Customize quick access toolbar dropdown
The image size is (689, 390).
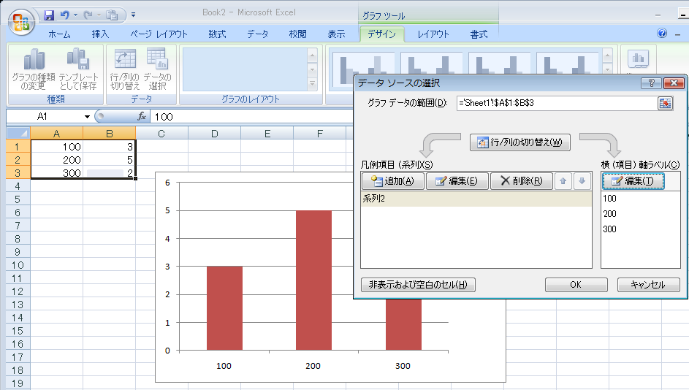click(x=134, y=15)
